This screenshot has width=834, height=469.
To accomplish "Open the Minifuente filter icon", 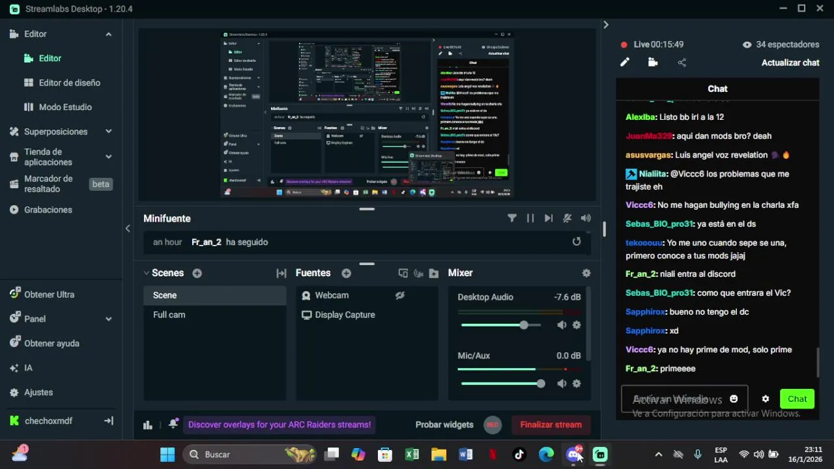I will pos(512,218).
